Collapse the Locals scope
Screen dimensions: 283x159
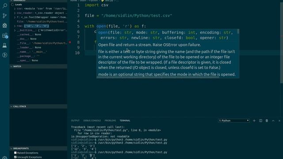(x=13, y=4)
